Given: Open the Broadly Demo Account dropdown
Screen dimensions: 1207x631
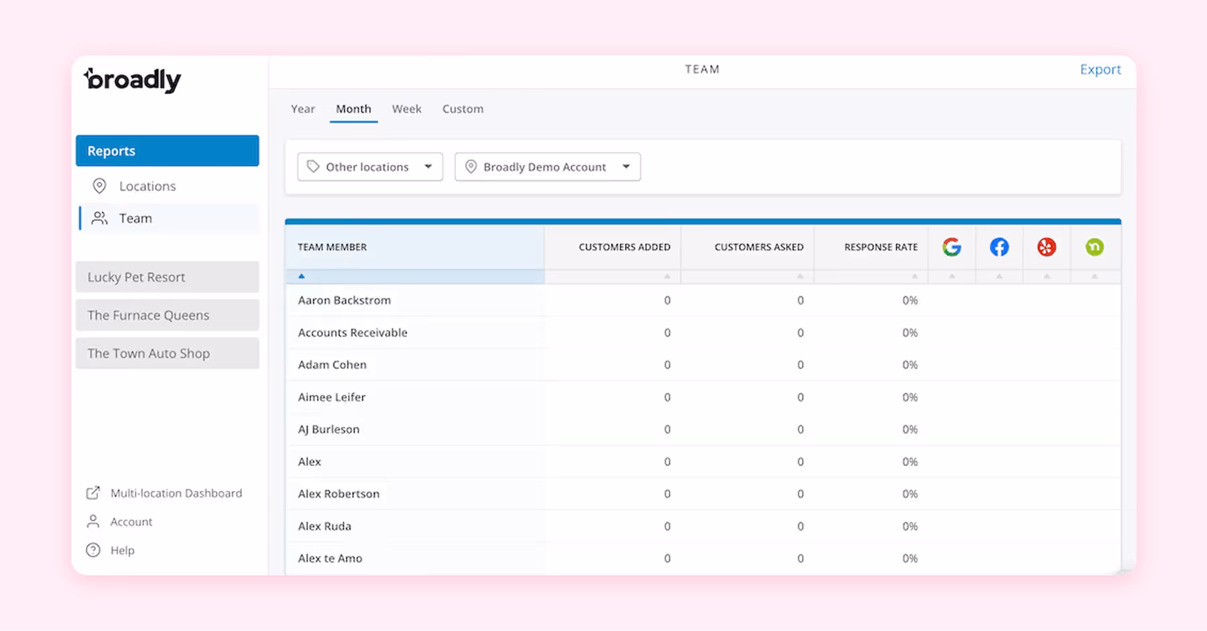Looking at the screenshot, I should [x=548, y=167].
